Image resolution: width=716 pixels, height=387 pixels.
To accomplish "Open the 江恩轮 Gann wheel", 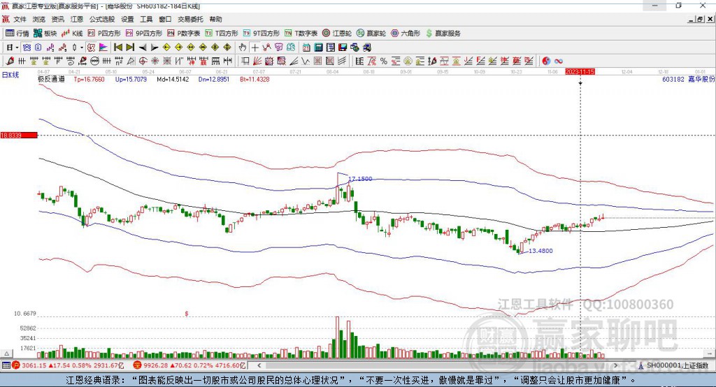I will [337, 34].
